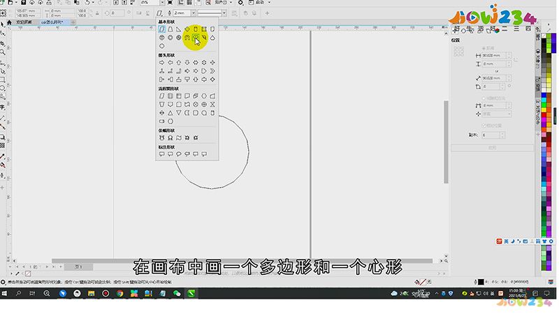Pick the smiley face basic shape
559x314 pixels.
pyautogui.click(x=162, y=38)
